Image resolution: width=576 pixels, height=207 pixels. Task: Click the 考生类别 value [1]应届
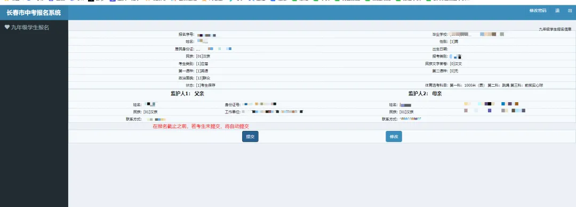[203, 63]
